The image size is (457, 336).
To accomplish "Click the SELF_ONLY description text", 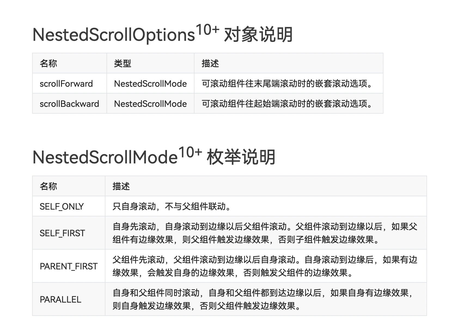I will coord(172,206).
